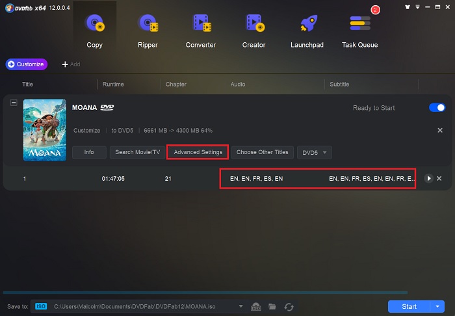Remove the MOANA source with X

tap(440, 130)
